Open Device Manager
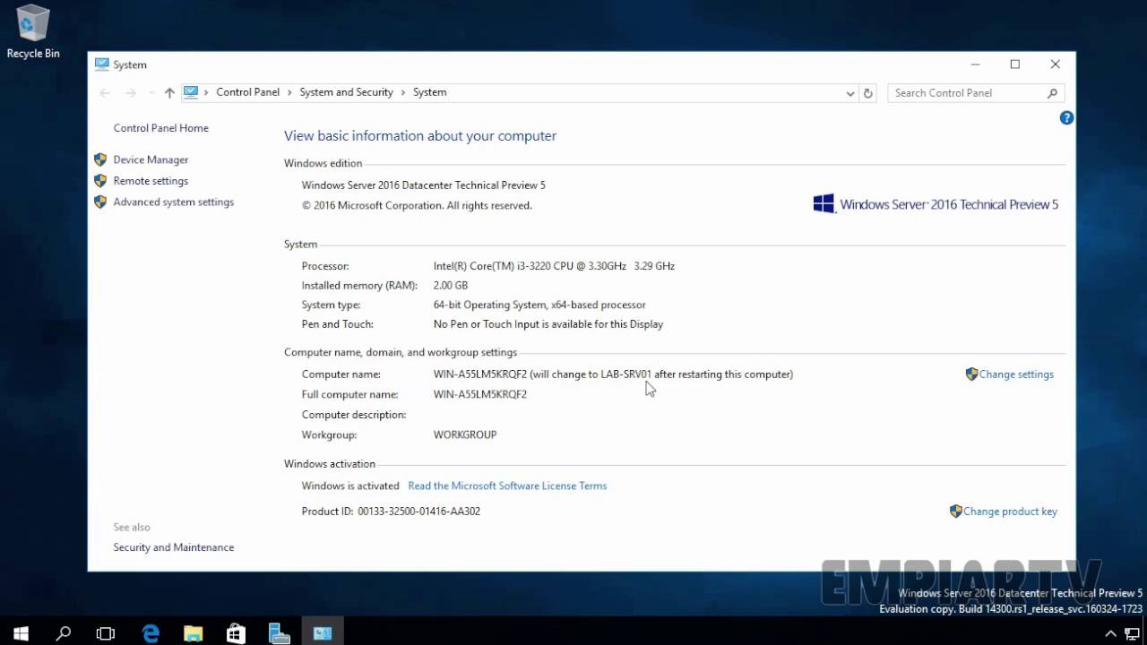 151,159
